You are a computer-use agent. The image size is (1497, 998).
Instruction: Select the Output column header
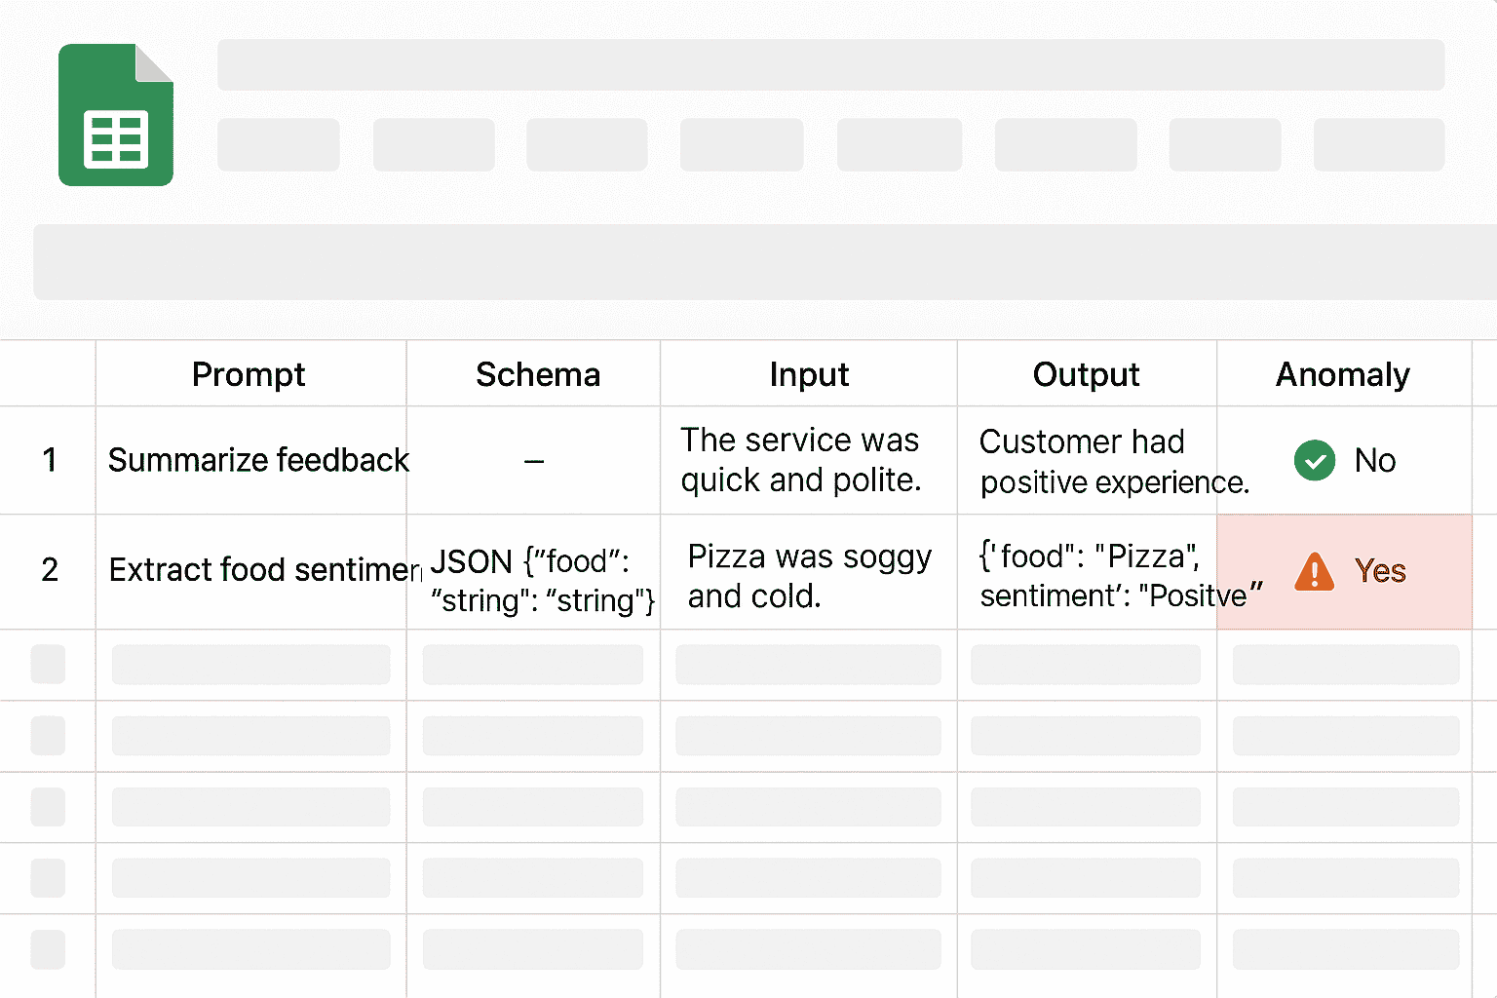(1086, 374)
